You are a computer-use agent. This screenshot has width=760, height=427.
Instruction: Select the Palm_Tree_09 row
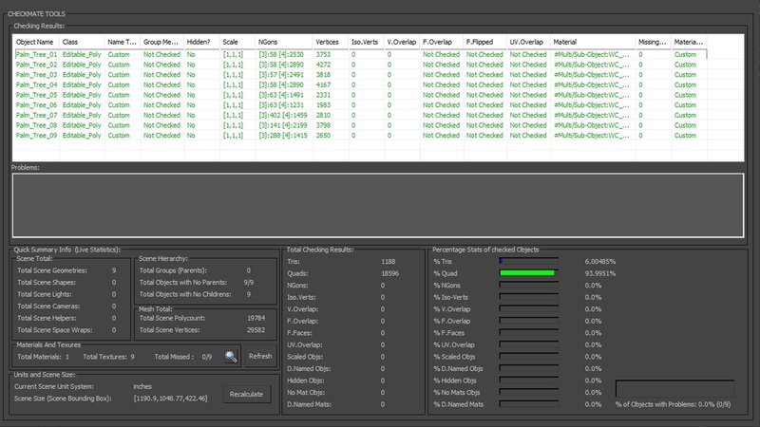[x=36, y=135]
